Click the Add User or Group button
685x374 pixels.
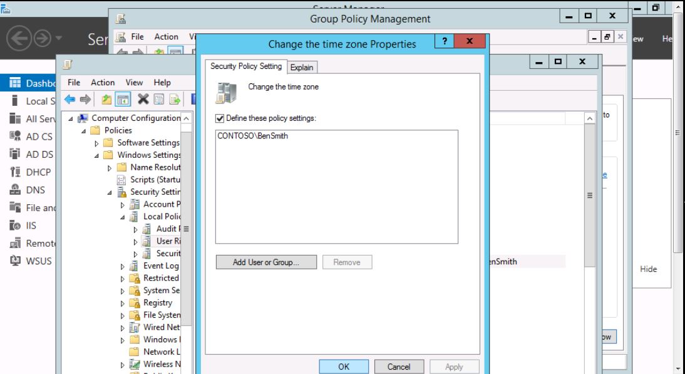[x=265, y=262]
